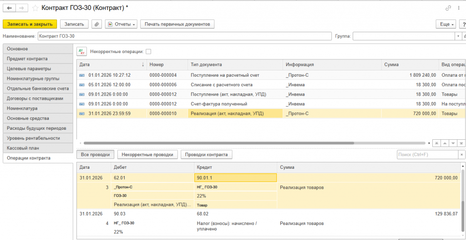Clear the search field with the x
Image resolution: width=466 pixels, height=240 pixels.
click(x=461, y=154)
